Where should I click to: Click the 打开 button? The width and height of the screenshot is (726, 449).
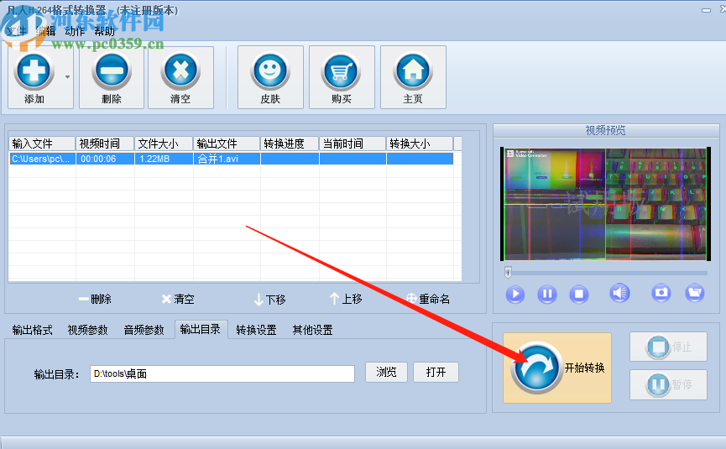click(x=436, y=372)
